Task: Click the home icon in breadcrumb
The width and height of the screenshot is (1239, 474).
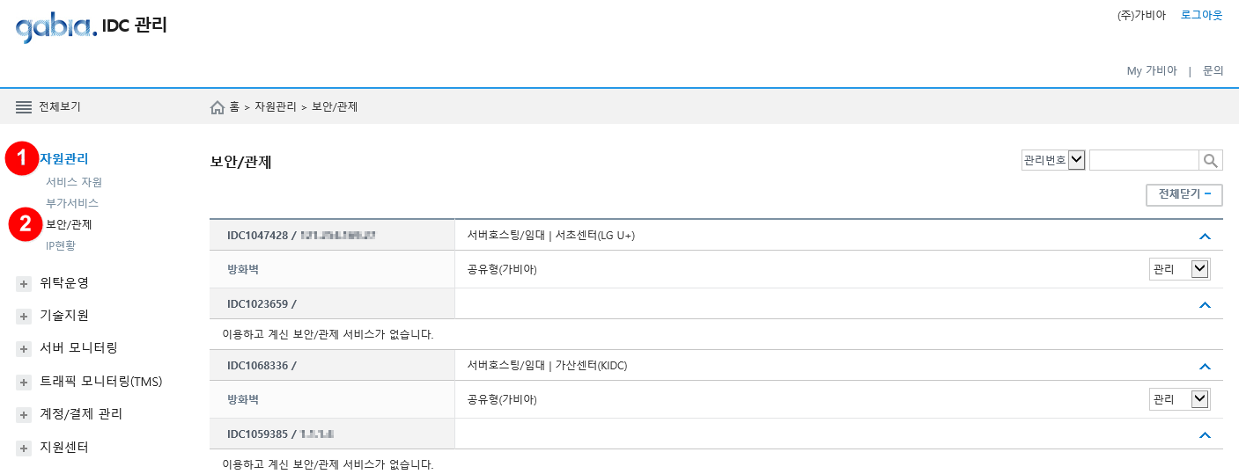Action: coord(218,107)
